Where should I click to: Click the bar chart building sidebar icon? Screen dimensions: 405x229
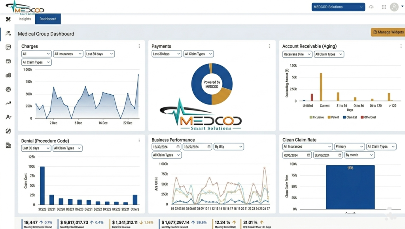[8, 75]
